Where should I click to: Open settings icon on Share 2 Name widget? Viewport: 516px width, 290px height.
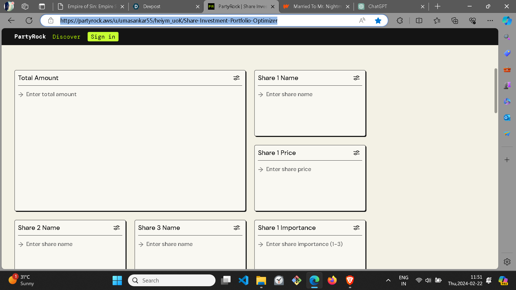[x=117, y=228]
